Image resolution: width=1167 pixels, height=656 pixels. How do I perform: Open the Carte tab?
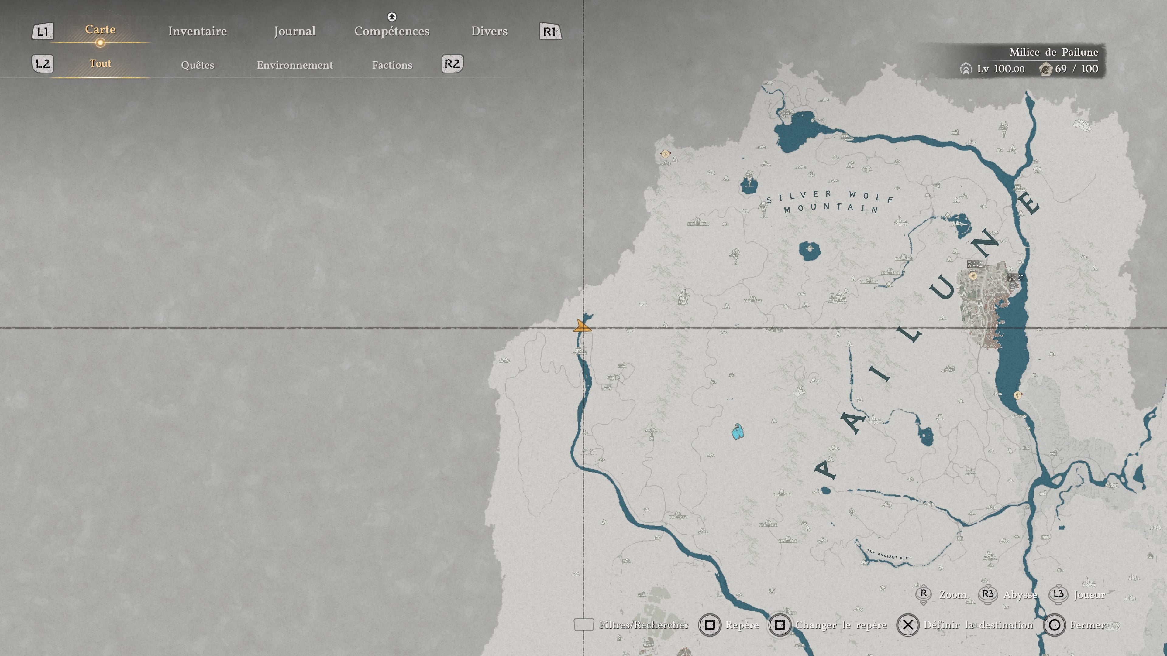pos(100,29)
